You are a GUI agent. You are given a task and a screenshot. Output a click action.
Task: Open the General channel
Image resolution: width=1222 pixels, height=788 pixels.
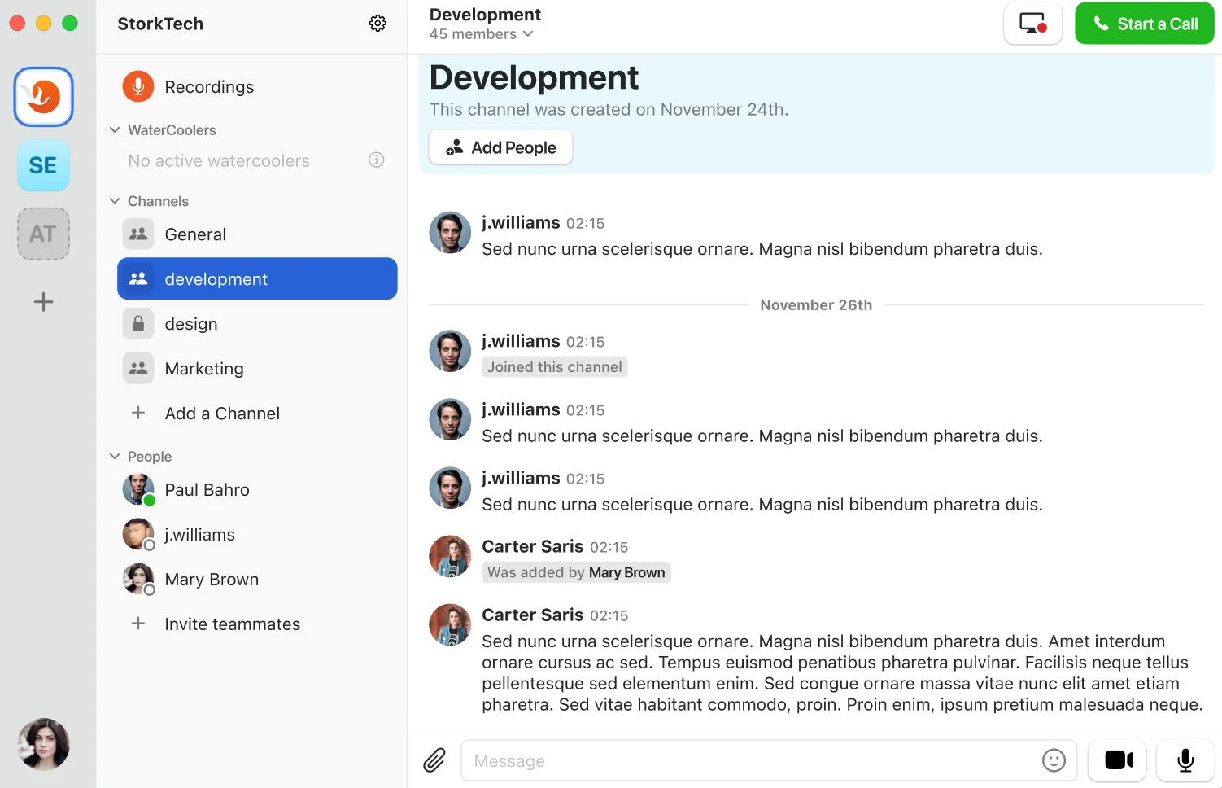click(195, 234)
